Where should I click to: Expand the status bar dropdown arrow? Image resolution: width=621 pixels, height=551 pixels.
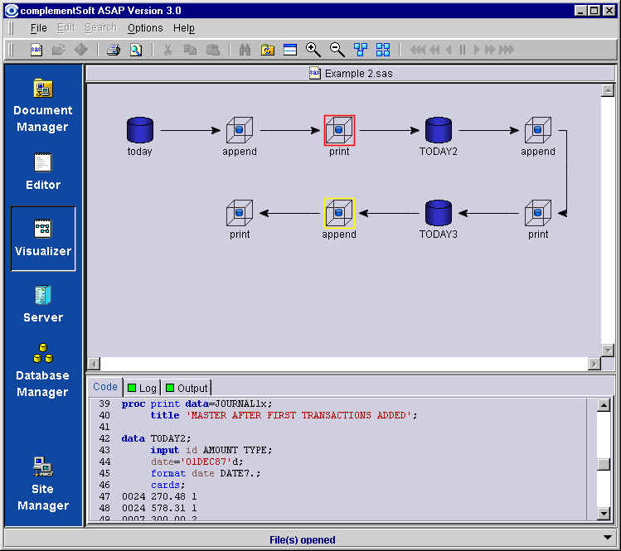click(x=608, y=538)
